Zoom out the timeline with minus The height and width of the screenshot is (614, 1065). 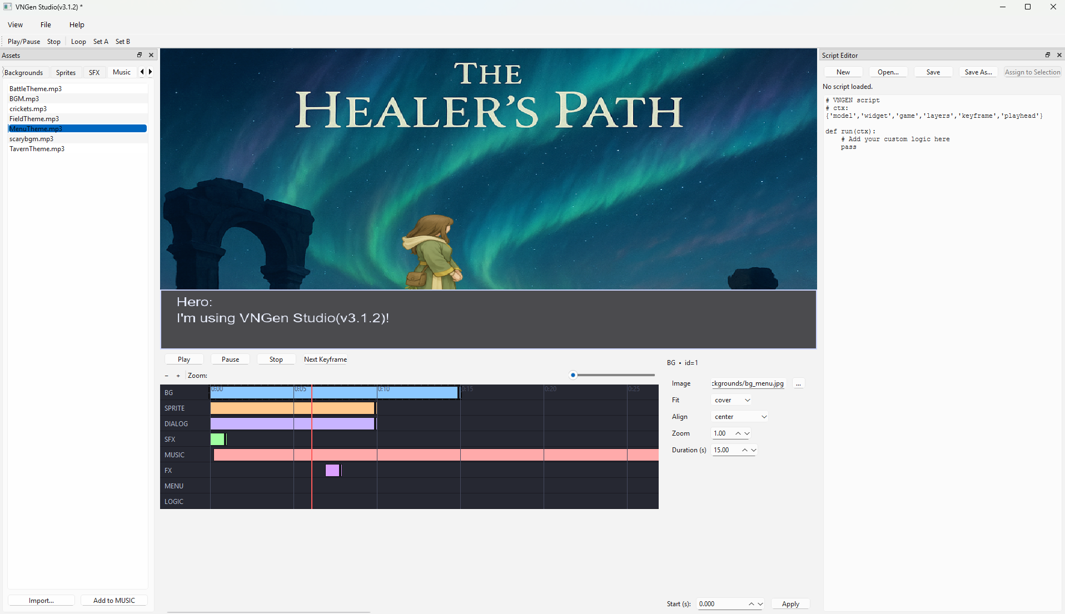(x=166, y=376)
